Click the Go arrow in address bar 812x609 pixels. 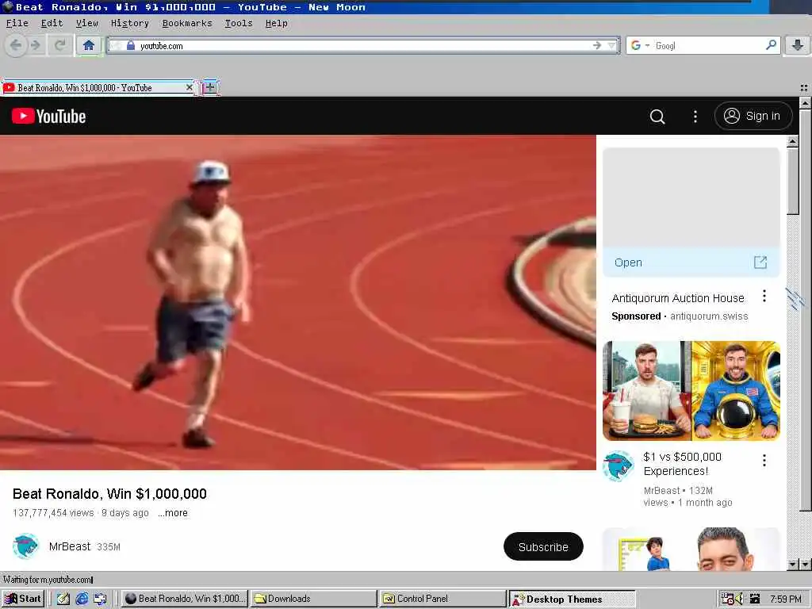596,45
